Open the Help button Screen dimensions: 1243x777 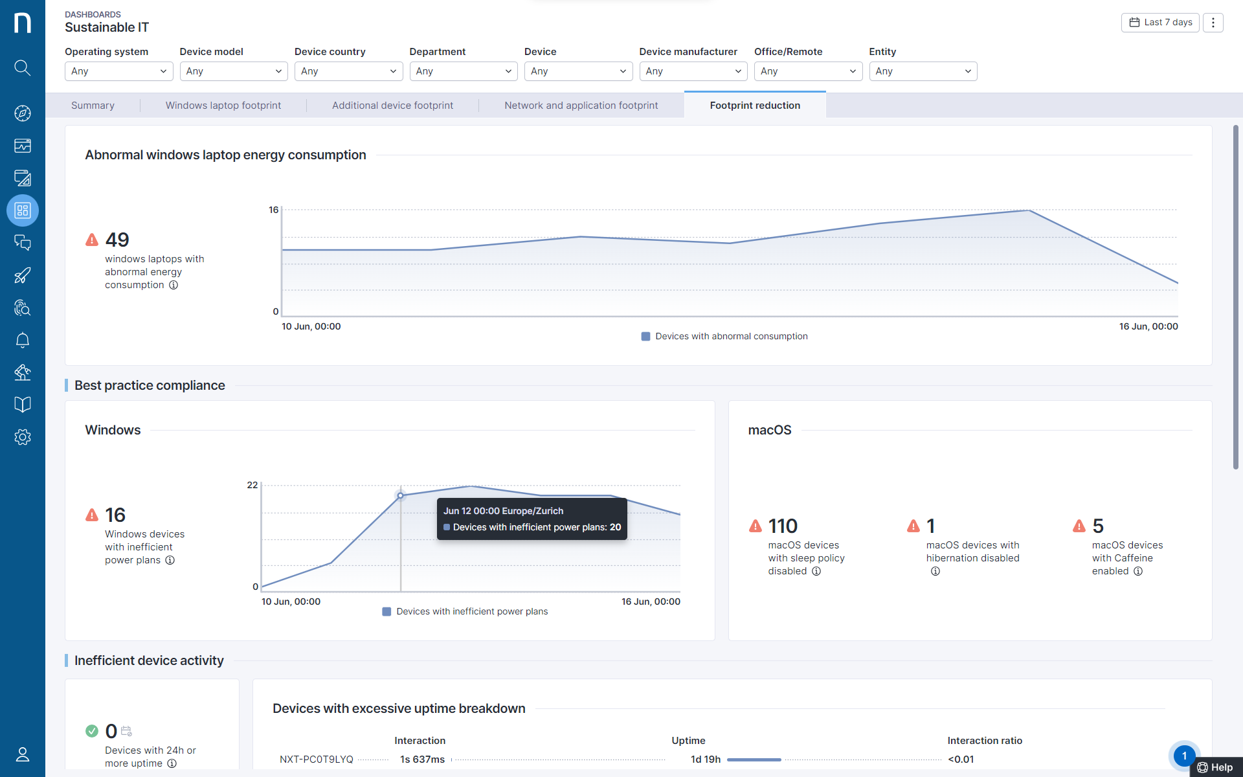tap(1215, 767)
